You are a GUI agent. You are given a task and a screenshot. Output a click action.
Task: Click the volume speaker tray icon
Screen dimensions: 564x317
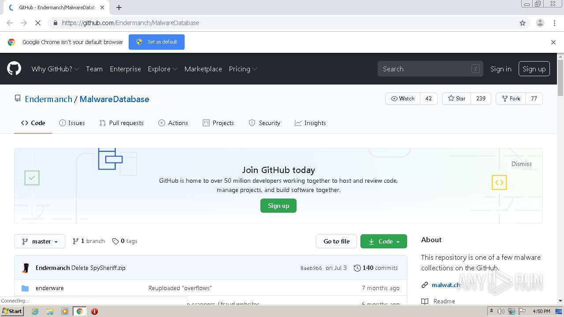point(501,311)
